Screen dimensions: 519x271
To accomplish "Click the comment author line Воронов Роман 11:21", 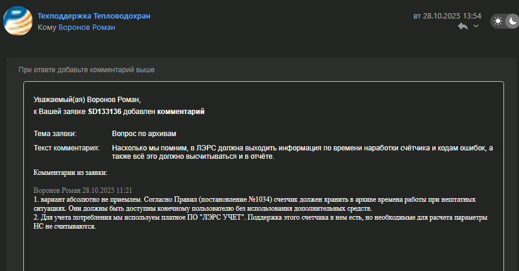I will coord(83,190).
